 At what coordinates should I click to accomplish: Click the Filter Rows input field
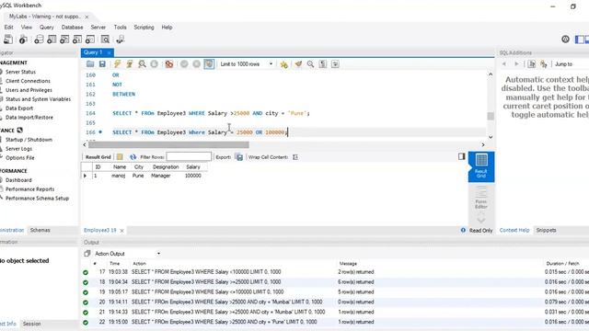(x=189, y=157)
